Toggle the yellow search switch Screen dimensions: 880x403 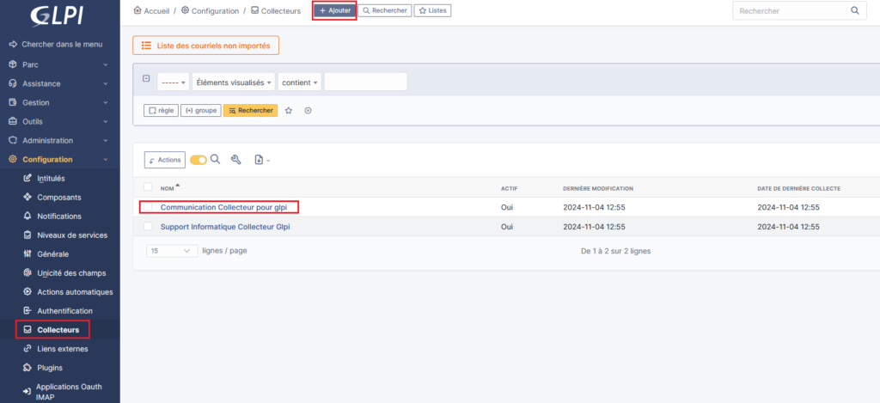click(199, 160)
